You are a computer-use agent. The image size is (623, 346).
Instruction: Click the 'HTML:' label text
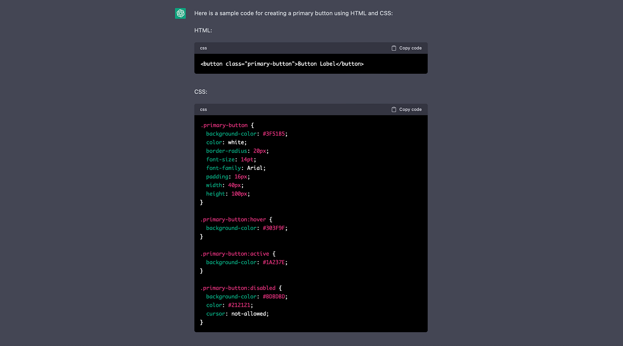click(203, 30)
